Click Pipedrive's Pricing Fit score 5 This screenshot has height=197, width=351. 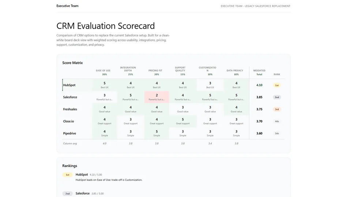[x=157, y=131]
